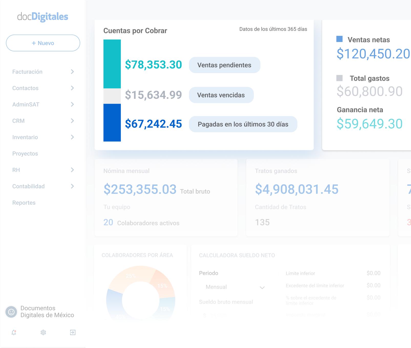
Task: Click the light gray Ventas vencidas bar segment
Action: tap(112, 96)
